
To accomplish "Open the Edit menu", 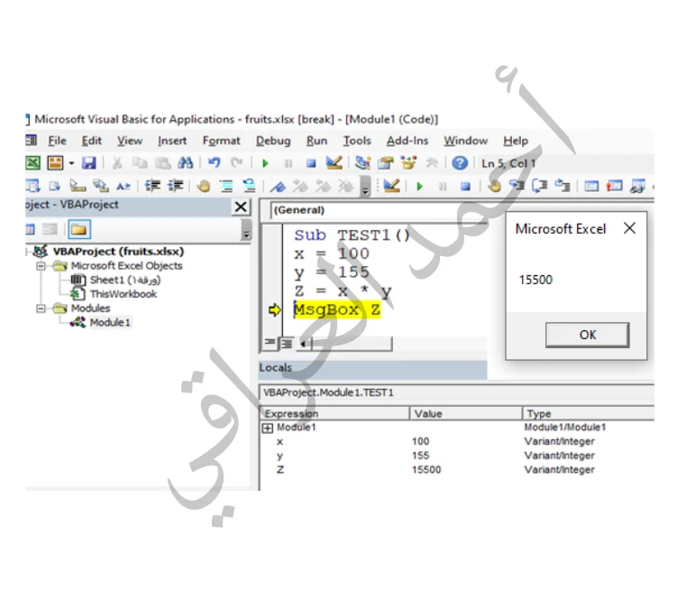I will (x=92, y=141).
